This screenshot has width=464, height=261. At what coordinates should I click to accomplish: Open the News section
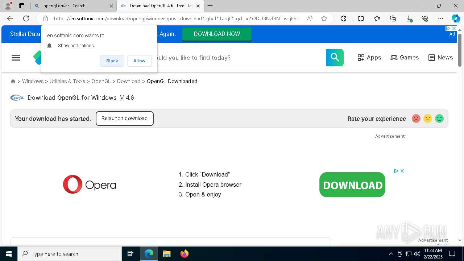[440, 58]
